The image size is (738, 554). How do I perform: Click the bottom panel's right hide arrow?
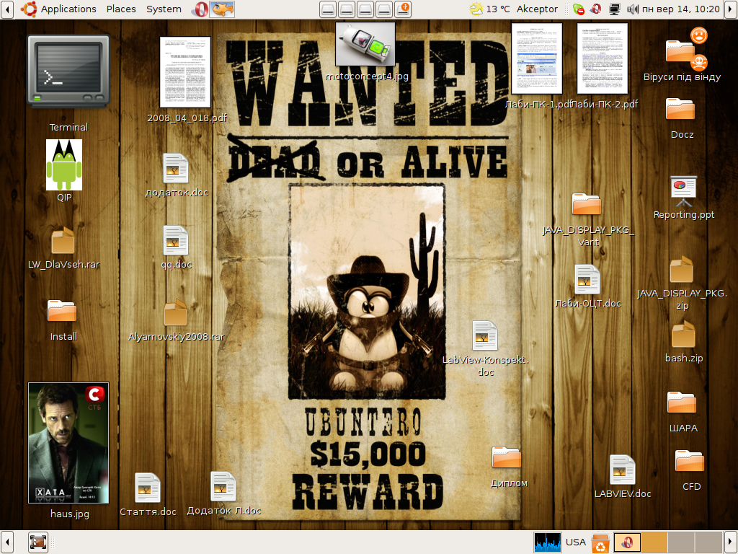731,542
